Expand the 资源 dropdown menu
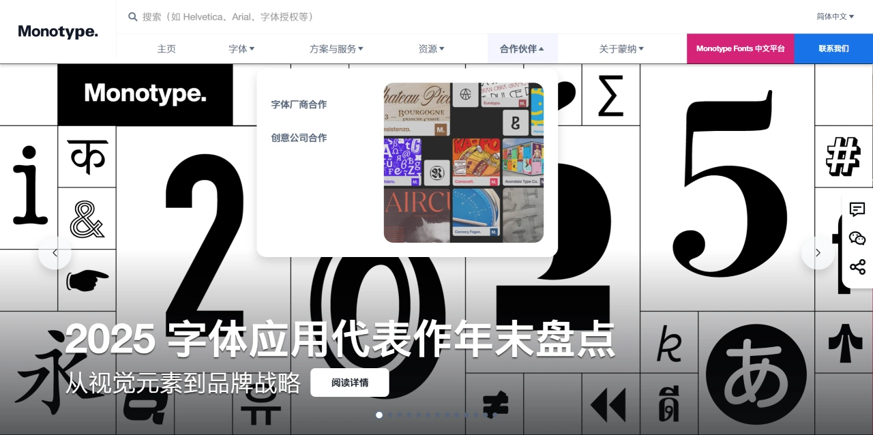Viewport: 873px width, 435px height. [431, 49]
